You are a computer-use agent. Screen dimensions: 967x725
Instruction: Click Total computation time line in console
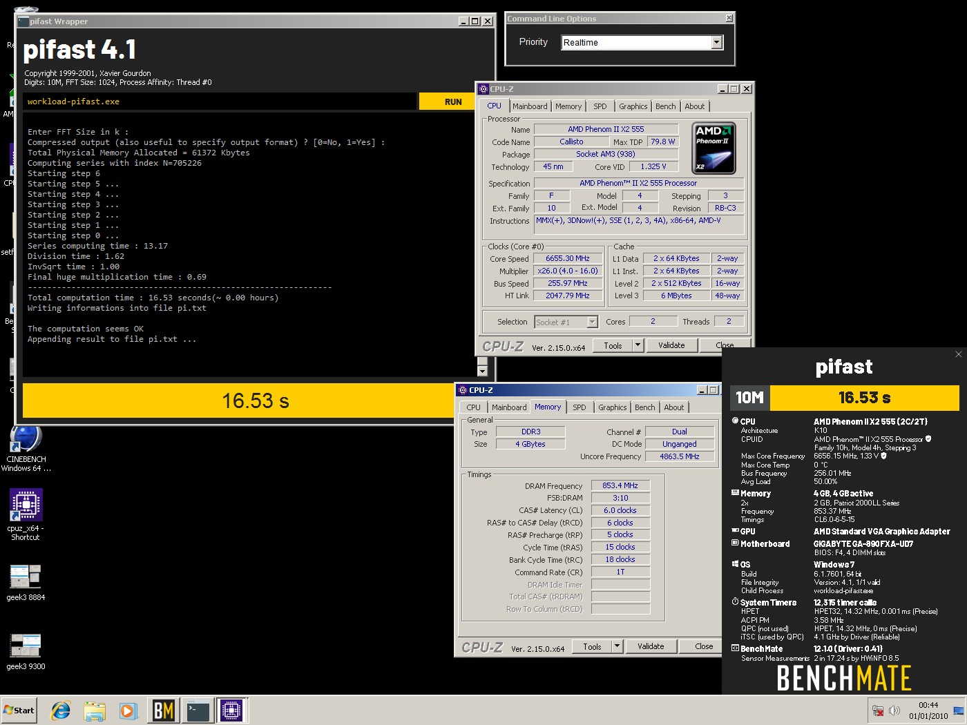153,298
